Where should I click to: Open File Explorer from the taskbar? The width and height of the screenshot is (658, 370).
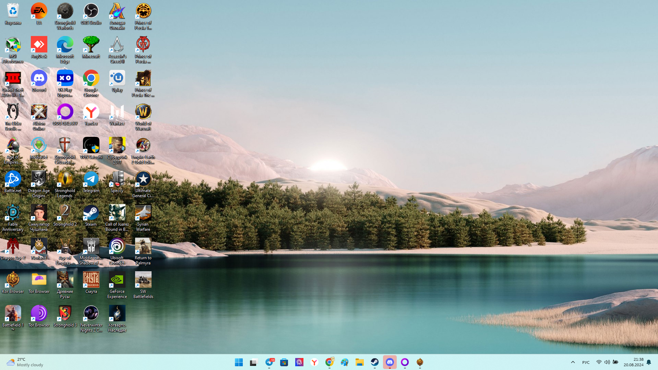coord(359,362)
